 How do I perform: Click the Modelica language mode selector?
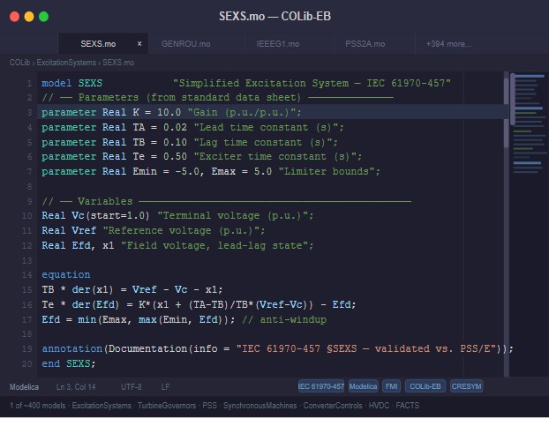coord(25,387)
